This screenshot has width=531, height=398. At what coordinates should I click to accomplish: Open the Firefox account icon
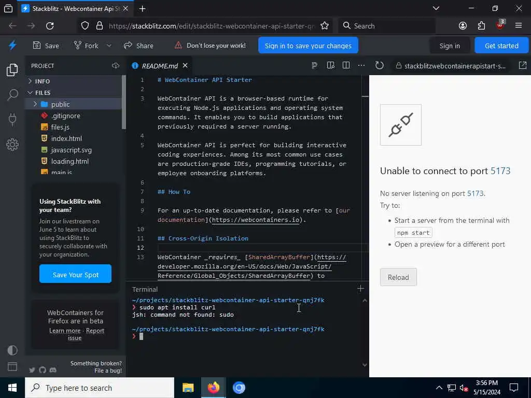click(x=463, y=26)
